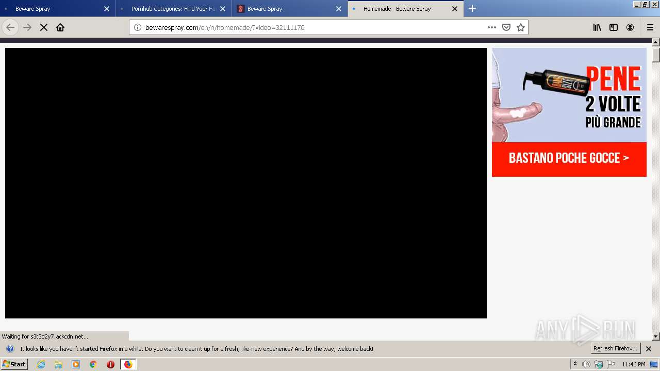The image size is (660, 371).
Task: Click the black video player area
Action: coord(246,183)
